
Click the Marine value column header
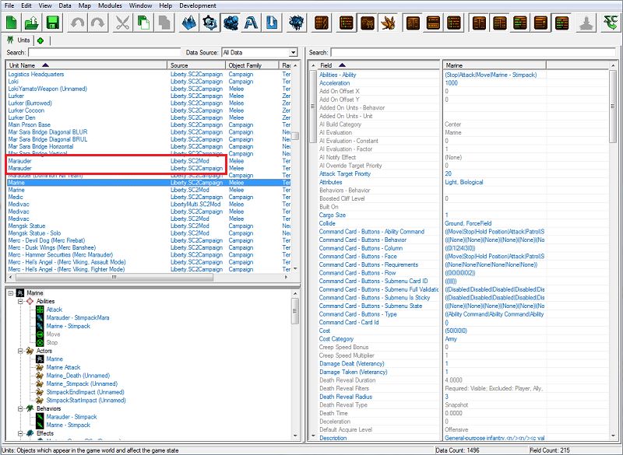coord(495,65)
